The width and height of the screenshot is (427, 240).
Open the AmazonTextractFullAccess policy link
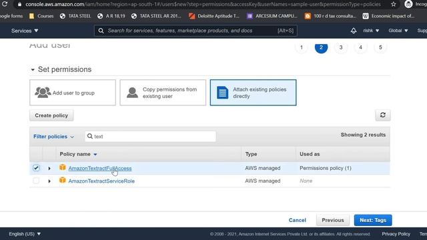click(x=100, y=168)
